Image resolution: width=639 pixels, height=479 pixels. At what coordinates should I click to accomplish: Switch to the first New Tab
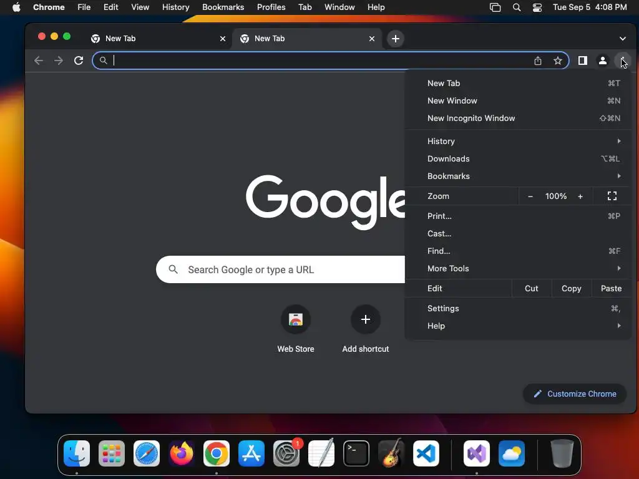157,39
